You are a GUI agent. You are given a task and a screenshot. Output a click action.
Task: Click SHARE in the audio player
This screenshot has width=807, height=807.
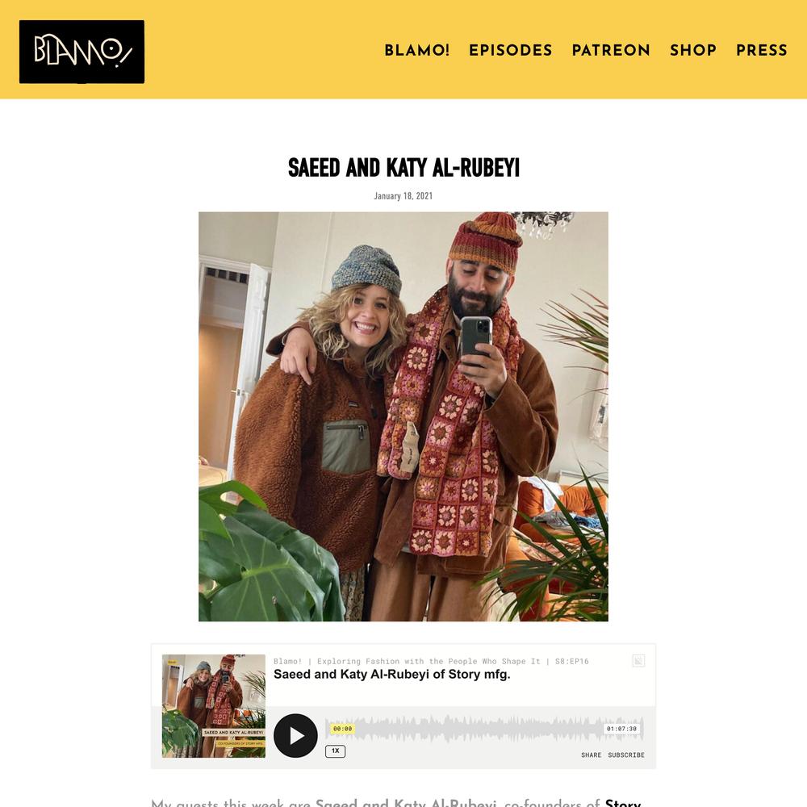click(x=591, y=755)
